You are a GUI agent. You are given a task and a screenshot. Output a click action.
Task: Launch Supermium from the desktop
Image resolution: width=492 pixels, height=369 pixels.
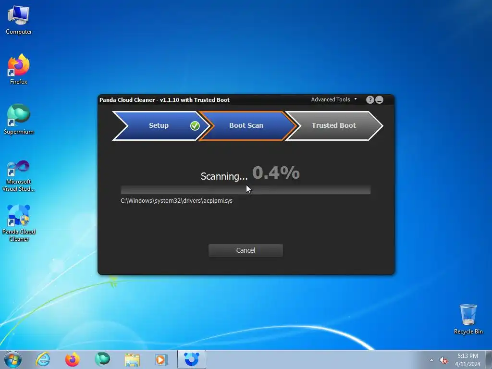point(19,119)
